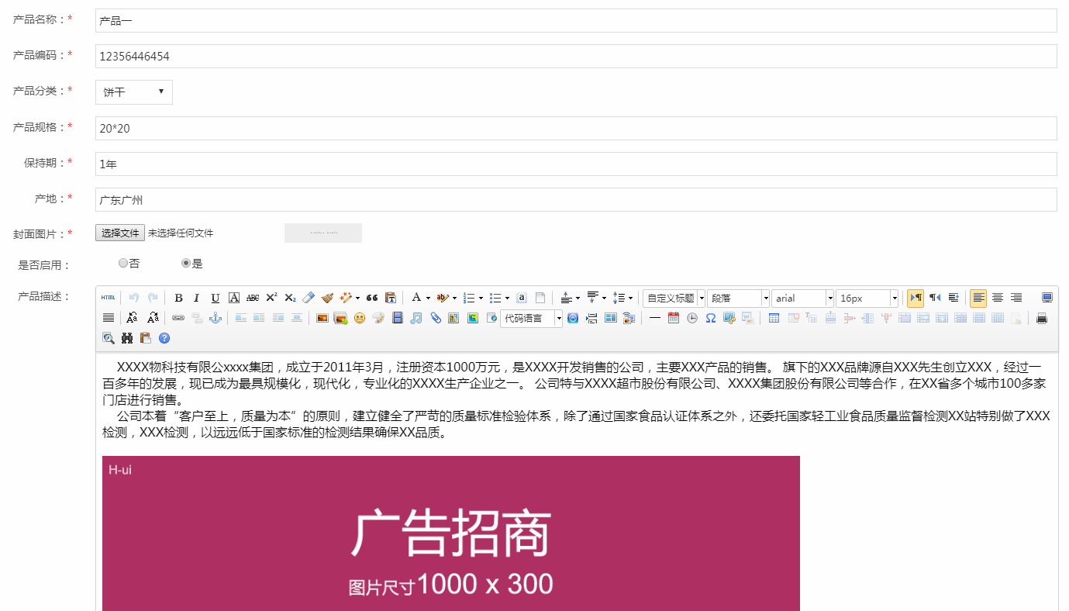The image size is (1069, 611).
Task: Open the 代码语言 code language dropdown
Action: (x=531, y=318)
